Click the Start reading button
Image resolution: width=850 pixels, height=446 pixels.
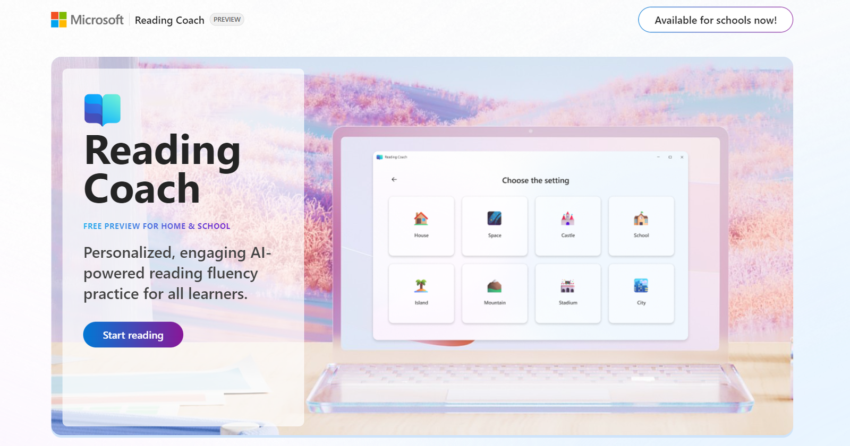tap(133, 335)
